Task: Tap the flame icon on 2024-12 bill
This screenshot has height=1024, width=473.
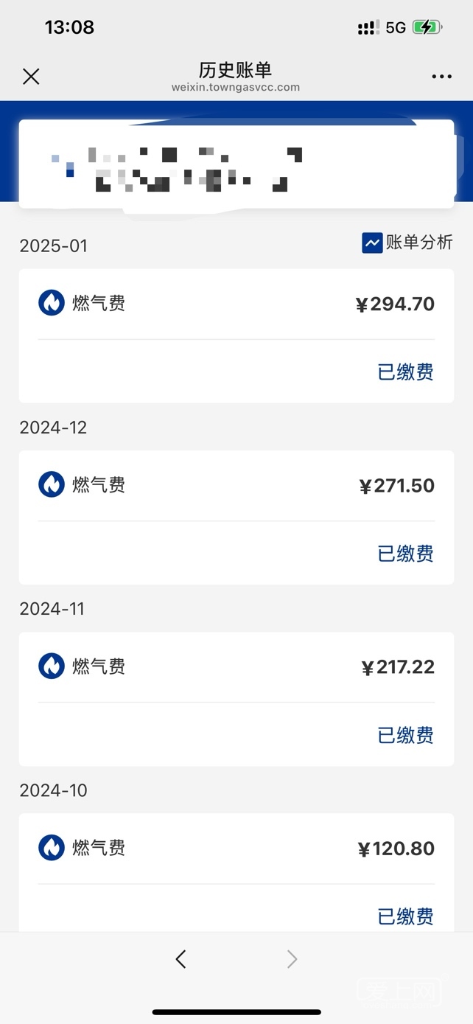Action: point(52,484)
